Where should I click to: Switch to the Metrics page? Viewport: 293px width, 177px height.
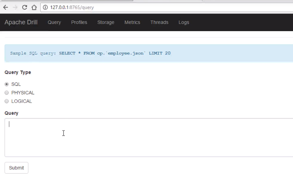click(132, 22)
